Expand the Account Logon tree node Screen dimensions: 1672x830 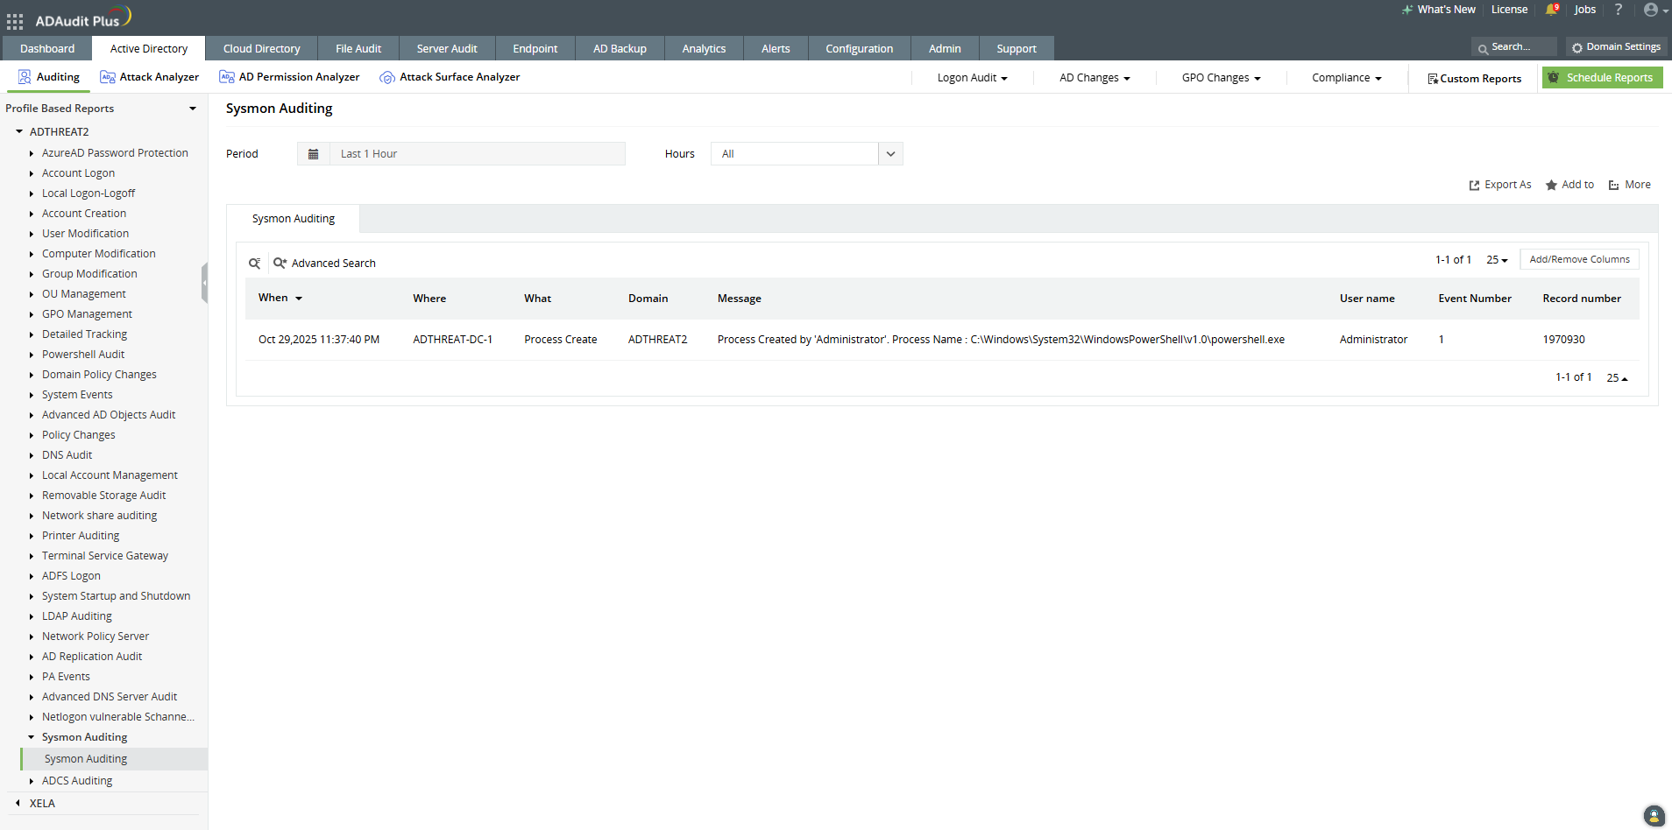point(32,173)
